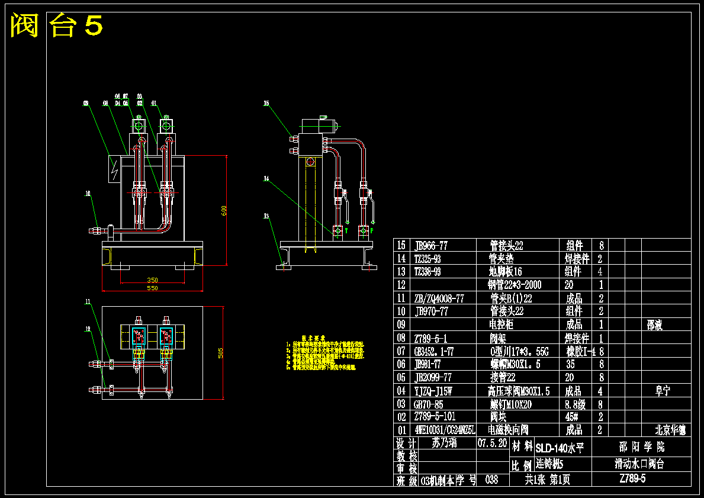Select parts list cell 接管22
Image resolution: width=704 pixels, height=498 pixels.
pos(503,377)
